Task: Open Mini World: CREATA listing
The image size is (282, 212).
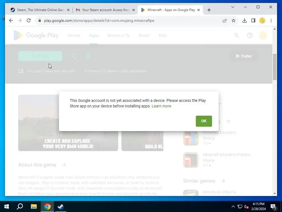Action: click(219, 192)
